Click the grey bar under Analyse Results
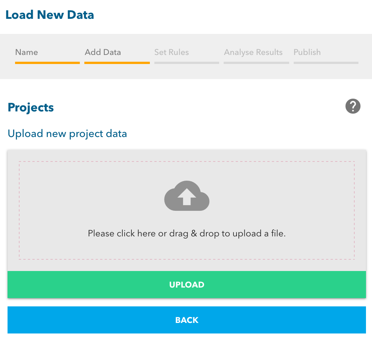 coord(256,62)
